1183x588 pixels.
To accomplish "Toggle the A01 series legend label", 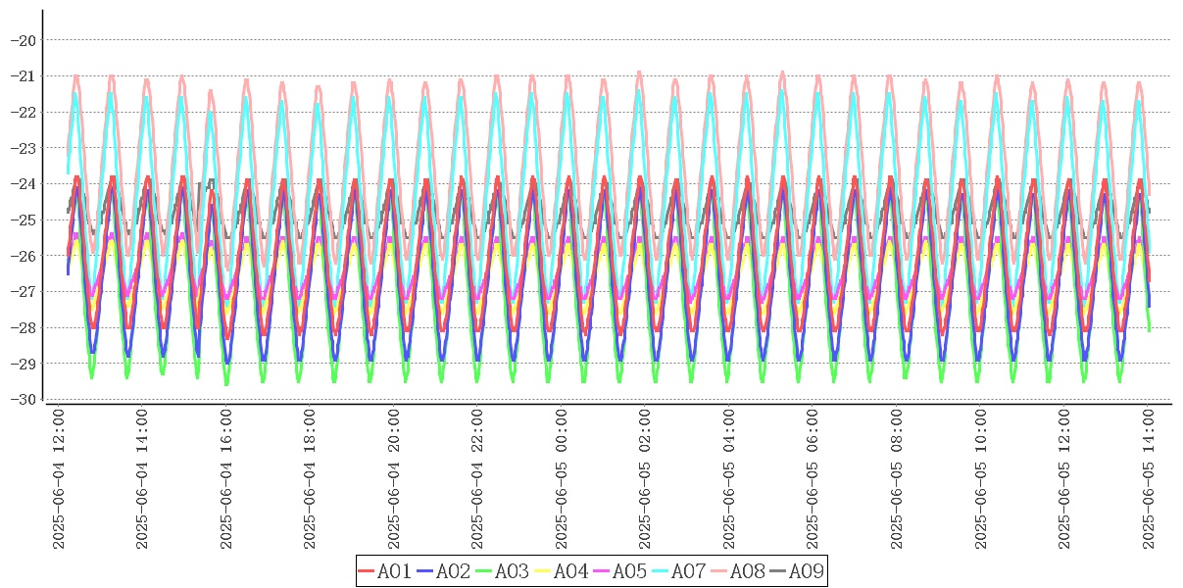I will click(394, 571).
